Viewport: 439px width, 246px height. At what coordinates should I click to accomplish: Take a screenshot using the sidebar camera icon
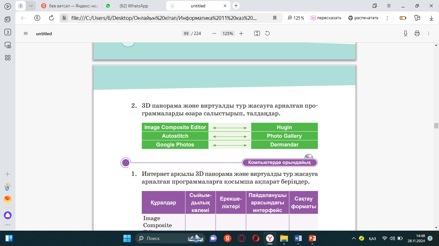8,45
